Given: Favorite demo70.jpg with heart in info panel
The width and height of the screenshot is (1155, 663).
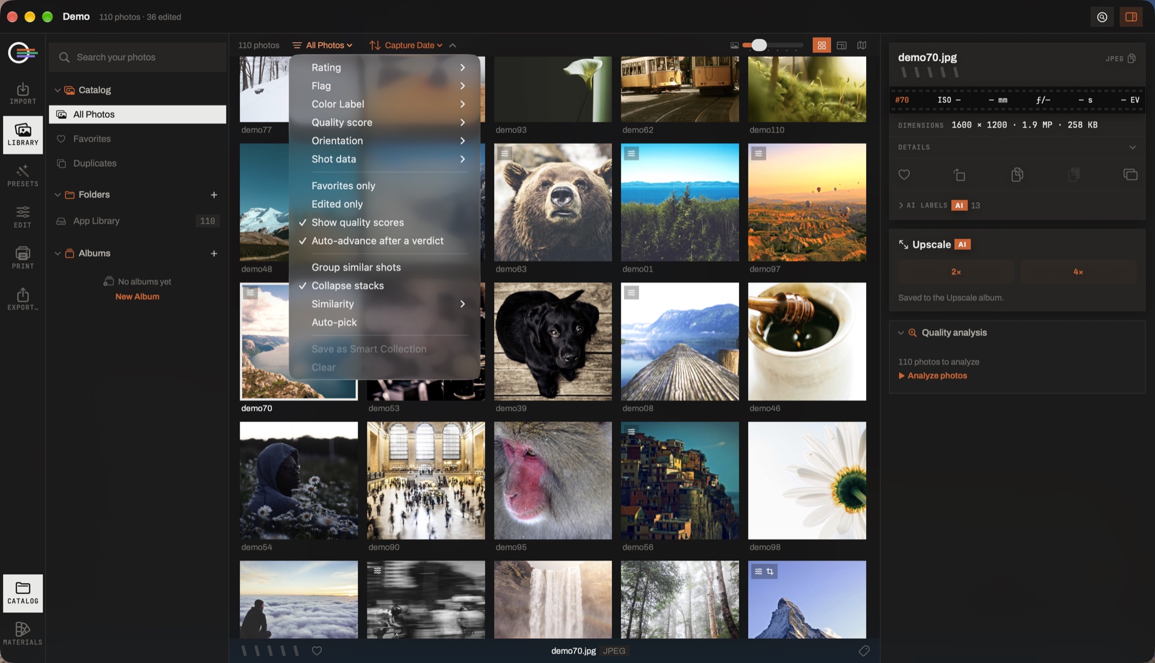Looking at the screenshot, I should point(904,174).
